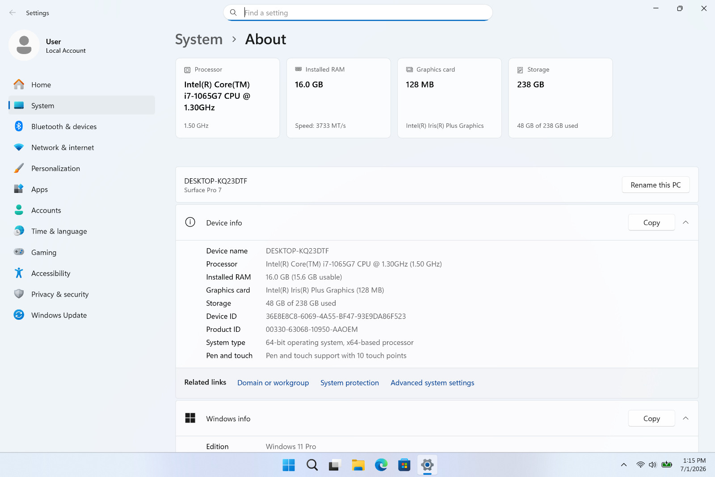Collapse the Device info section
This screenshot has height=477, width=715.
[686, 222]
